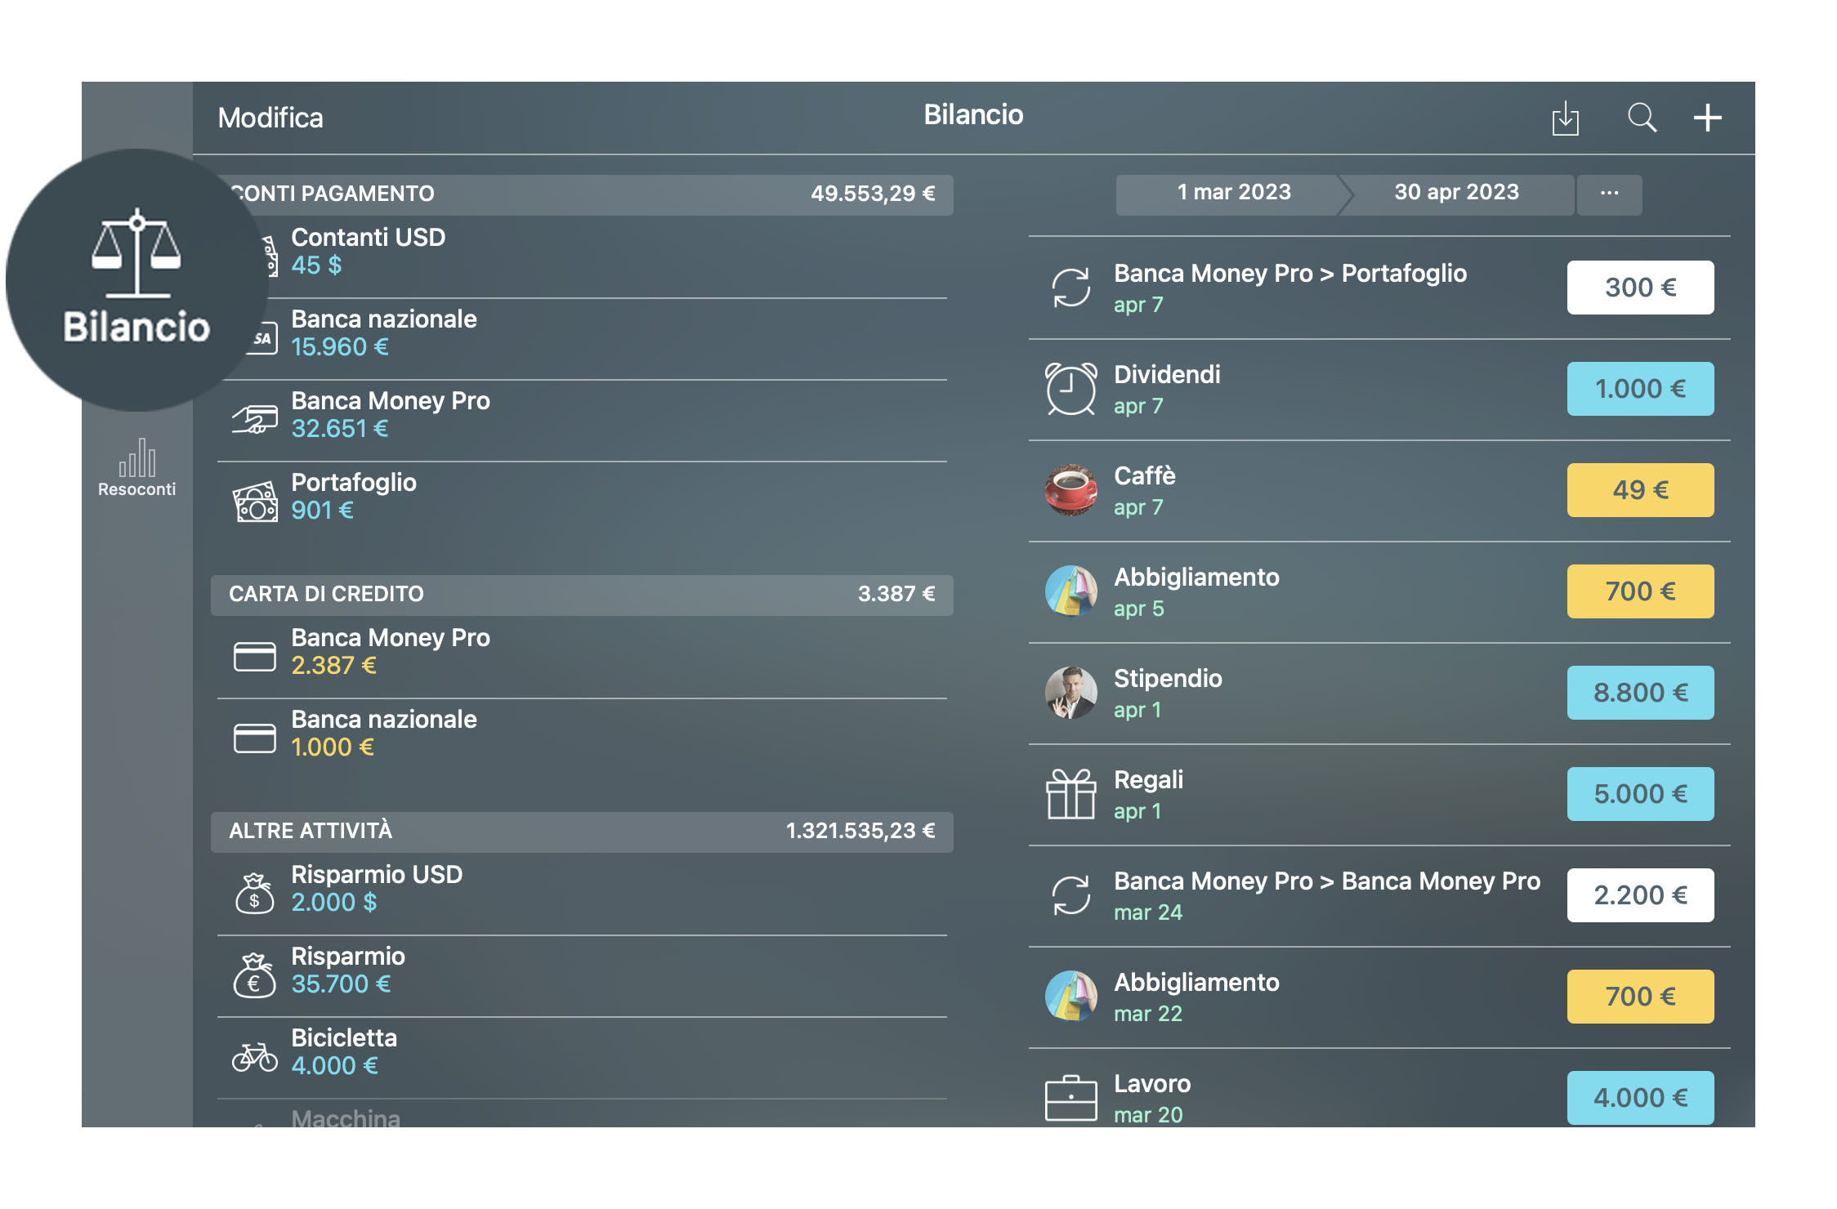This screenshot has height=1209, width=1837.
Task: Open additional date options with the ellipsis button
Action: click(1609, 193)
